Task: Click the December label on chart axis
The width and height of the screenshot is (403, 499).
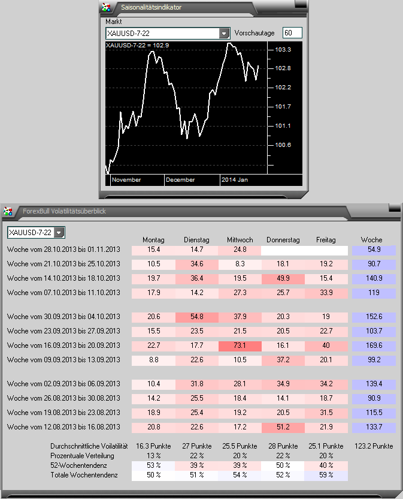Action: click(180, 179)
